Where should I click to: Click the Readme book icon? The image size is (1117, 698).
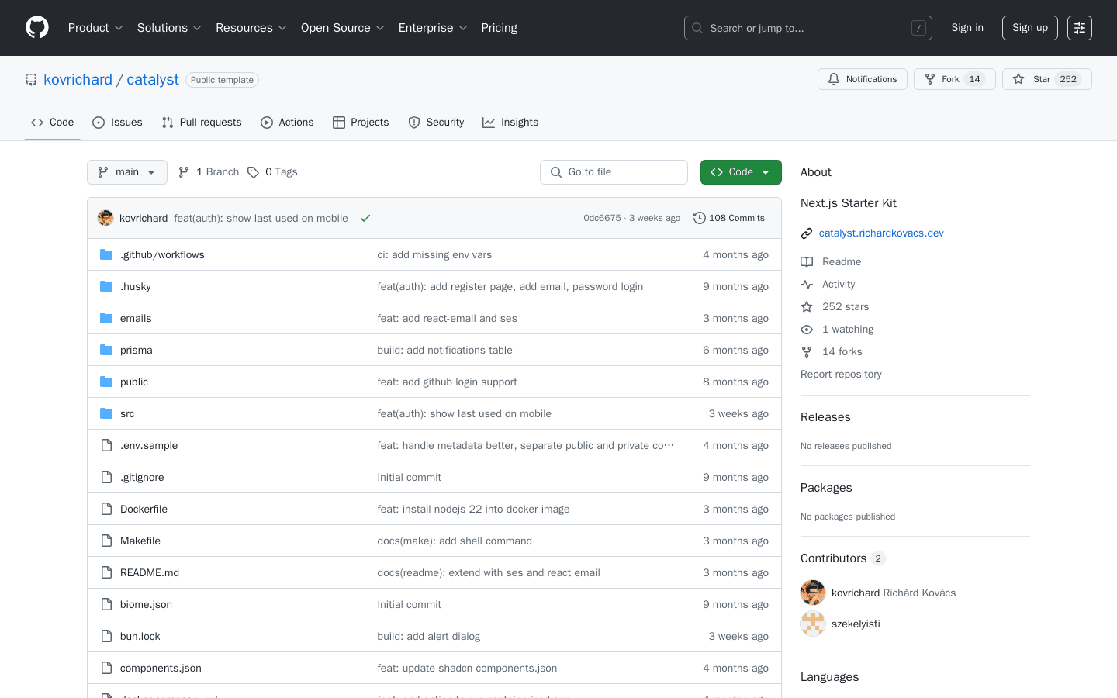[807, 262]
